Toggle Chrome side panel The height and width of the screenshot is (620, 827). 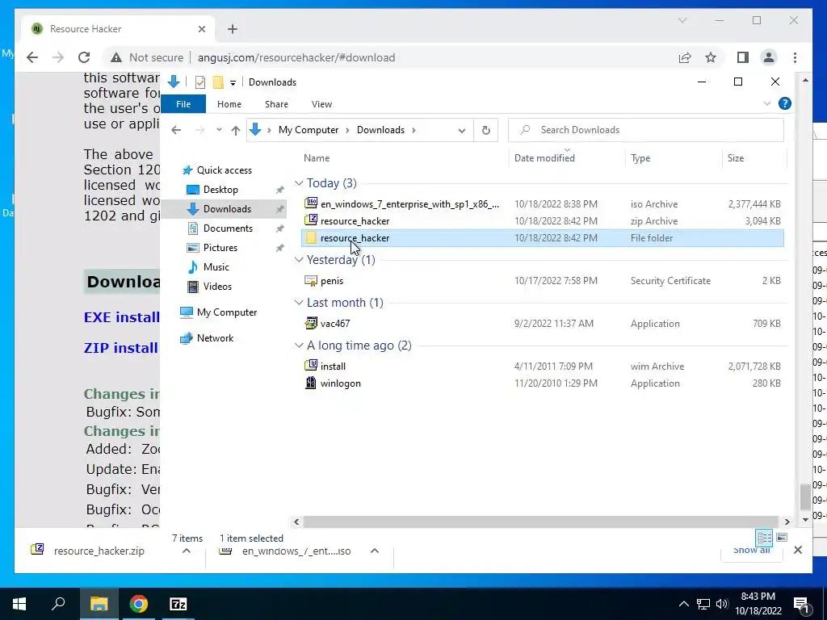click(x=743, y=57)
